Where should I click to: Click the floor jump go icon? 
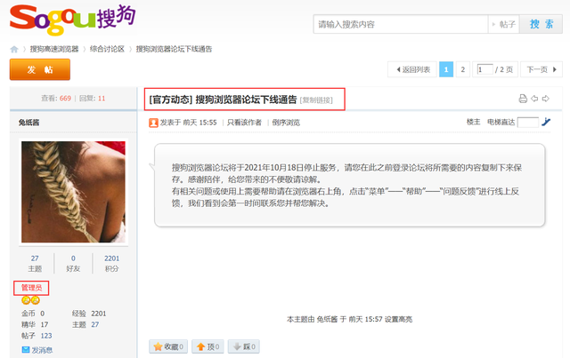pyautogui.click(x=546, y=123)
